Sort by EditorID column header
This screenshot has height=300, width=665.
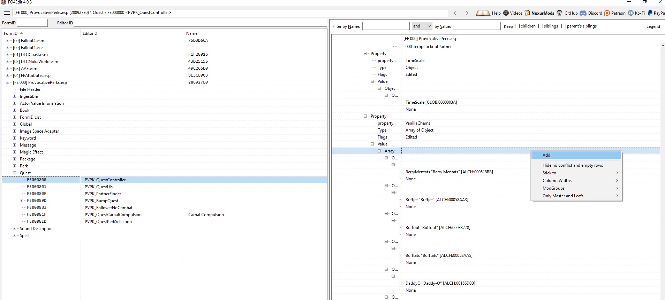coord(132,33)
